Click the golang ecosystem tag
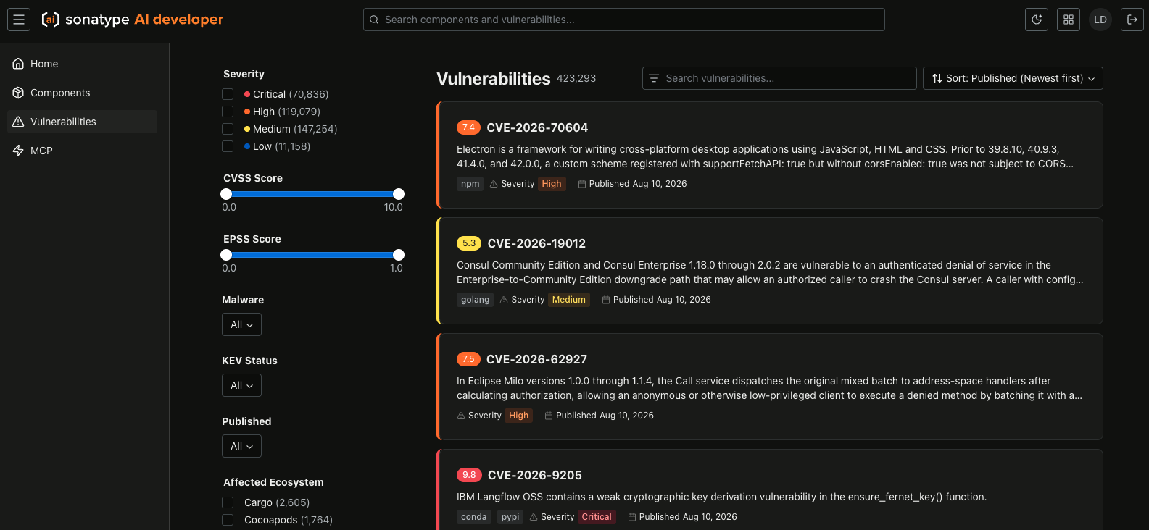Screen dimensions: 1149x530 click(x=476, y=300)
